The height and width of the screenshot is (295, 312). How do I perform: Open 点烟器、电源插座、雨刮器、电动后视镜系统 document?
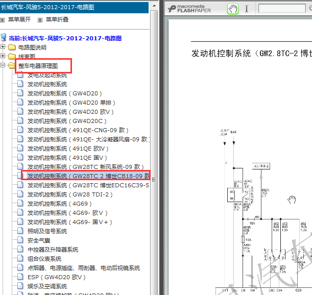(84, 268)
